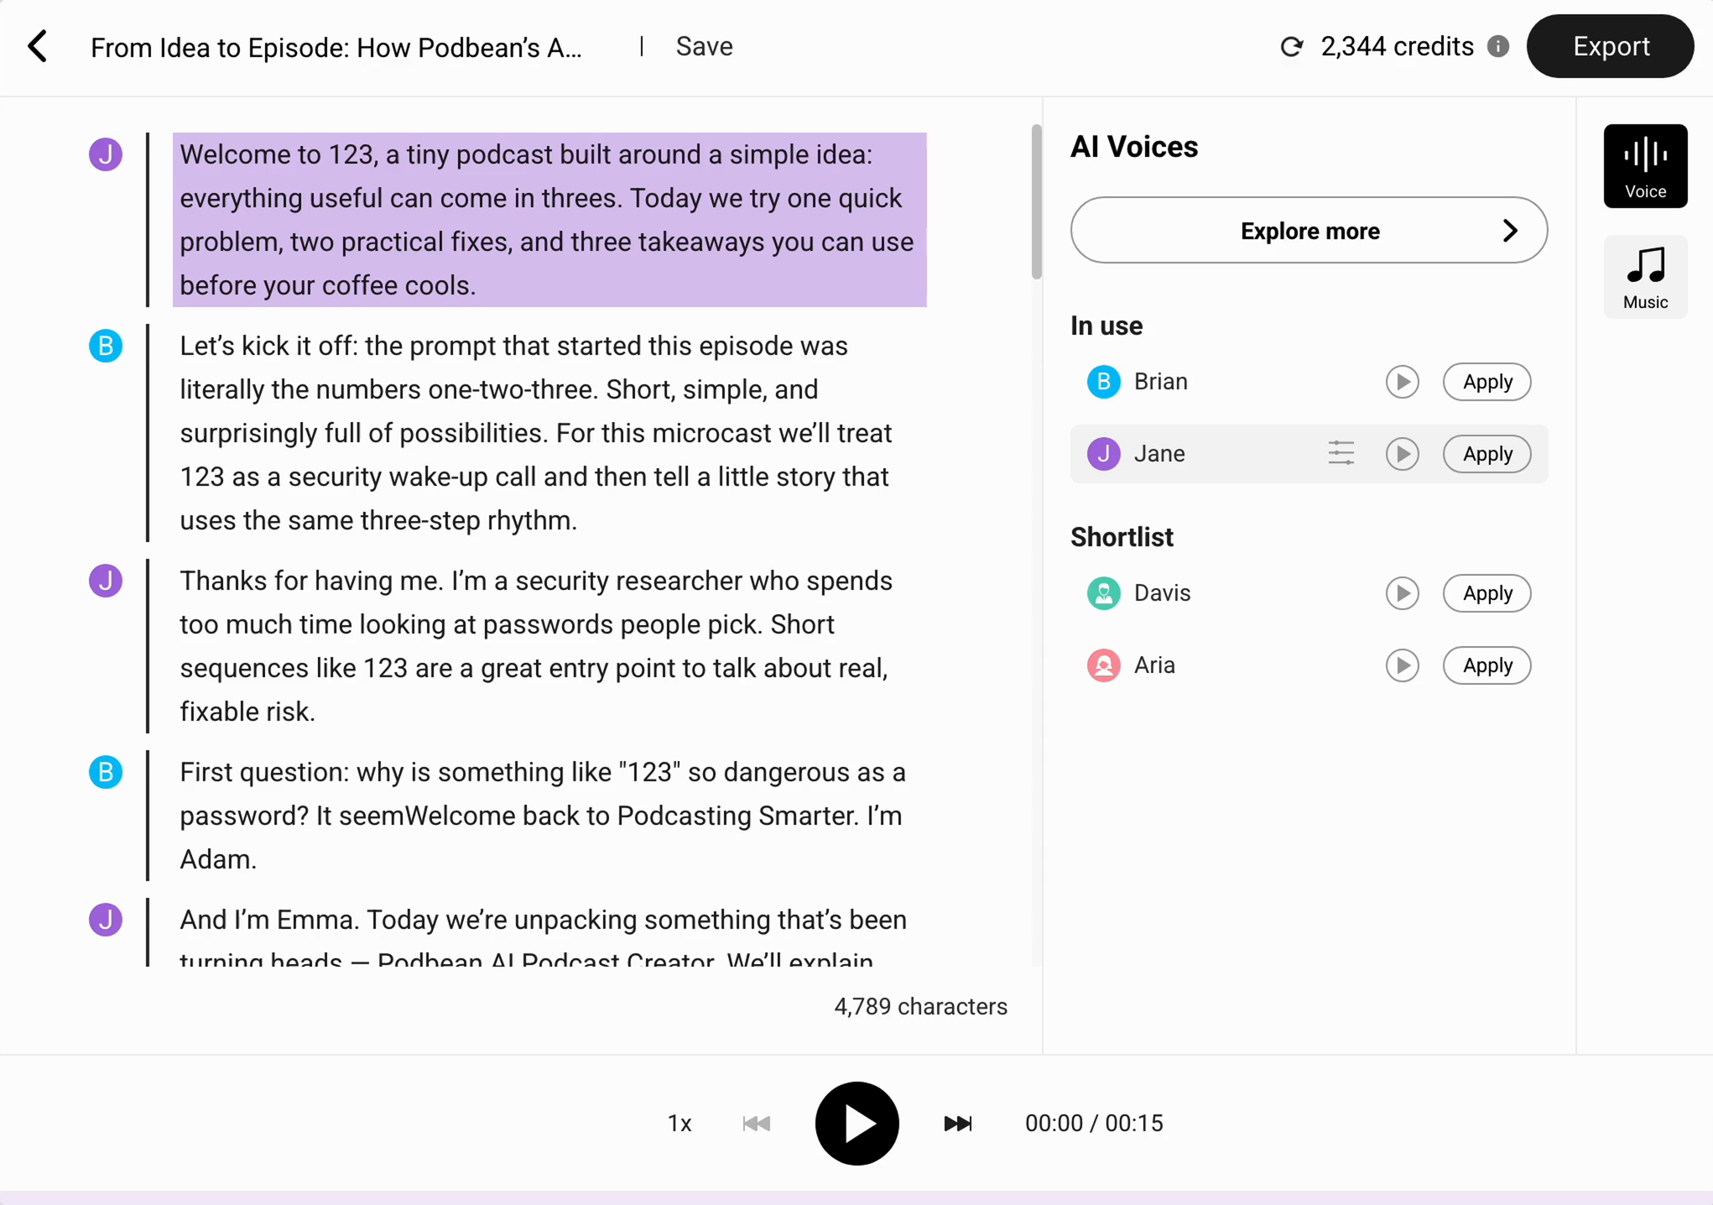Switch to the Music panel tab
Screen dimensions: 1713x1205
pos(1645,277)
